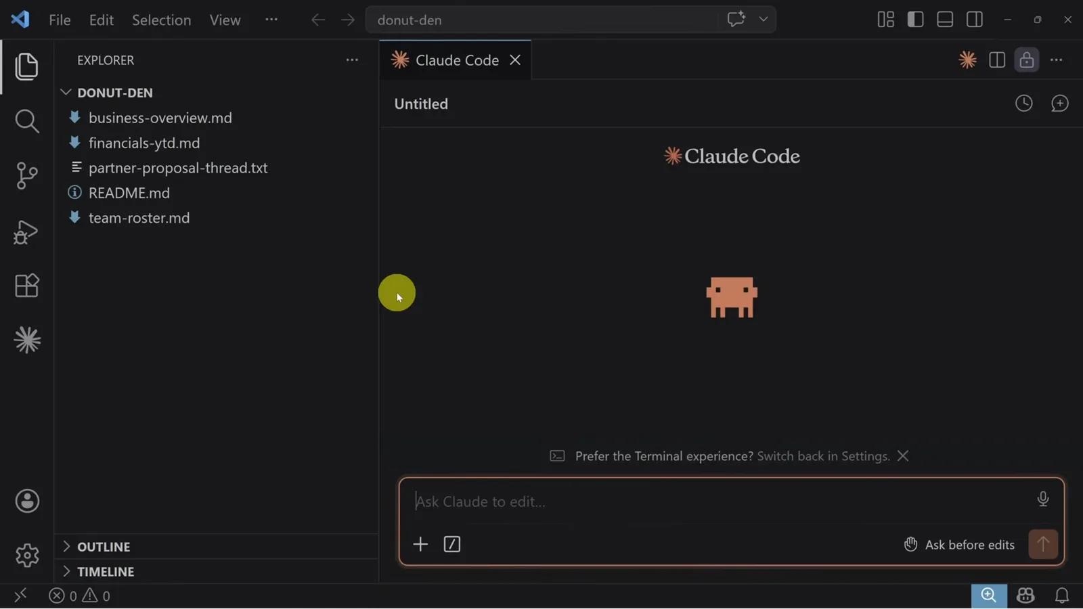Viewport: 1083px width, 609px height.
Task: Send the message with the arrow button
Action: (x=1043, y=544)
